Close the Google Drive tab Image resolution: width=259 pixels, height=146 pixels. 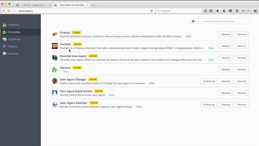point(49,5)
